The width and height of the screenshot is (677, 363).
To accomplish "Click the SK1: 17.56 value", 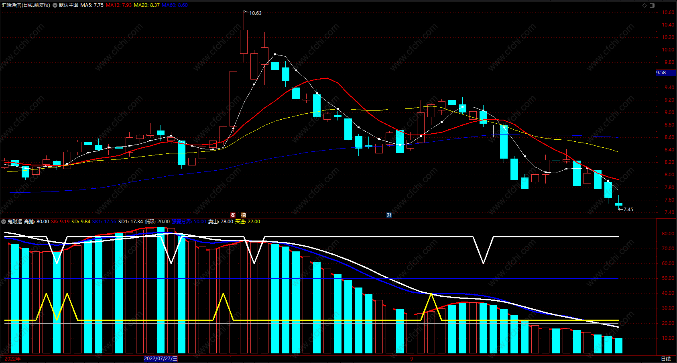I will pos(104,222).
